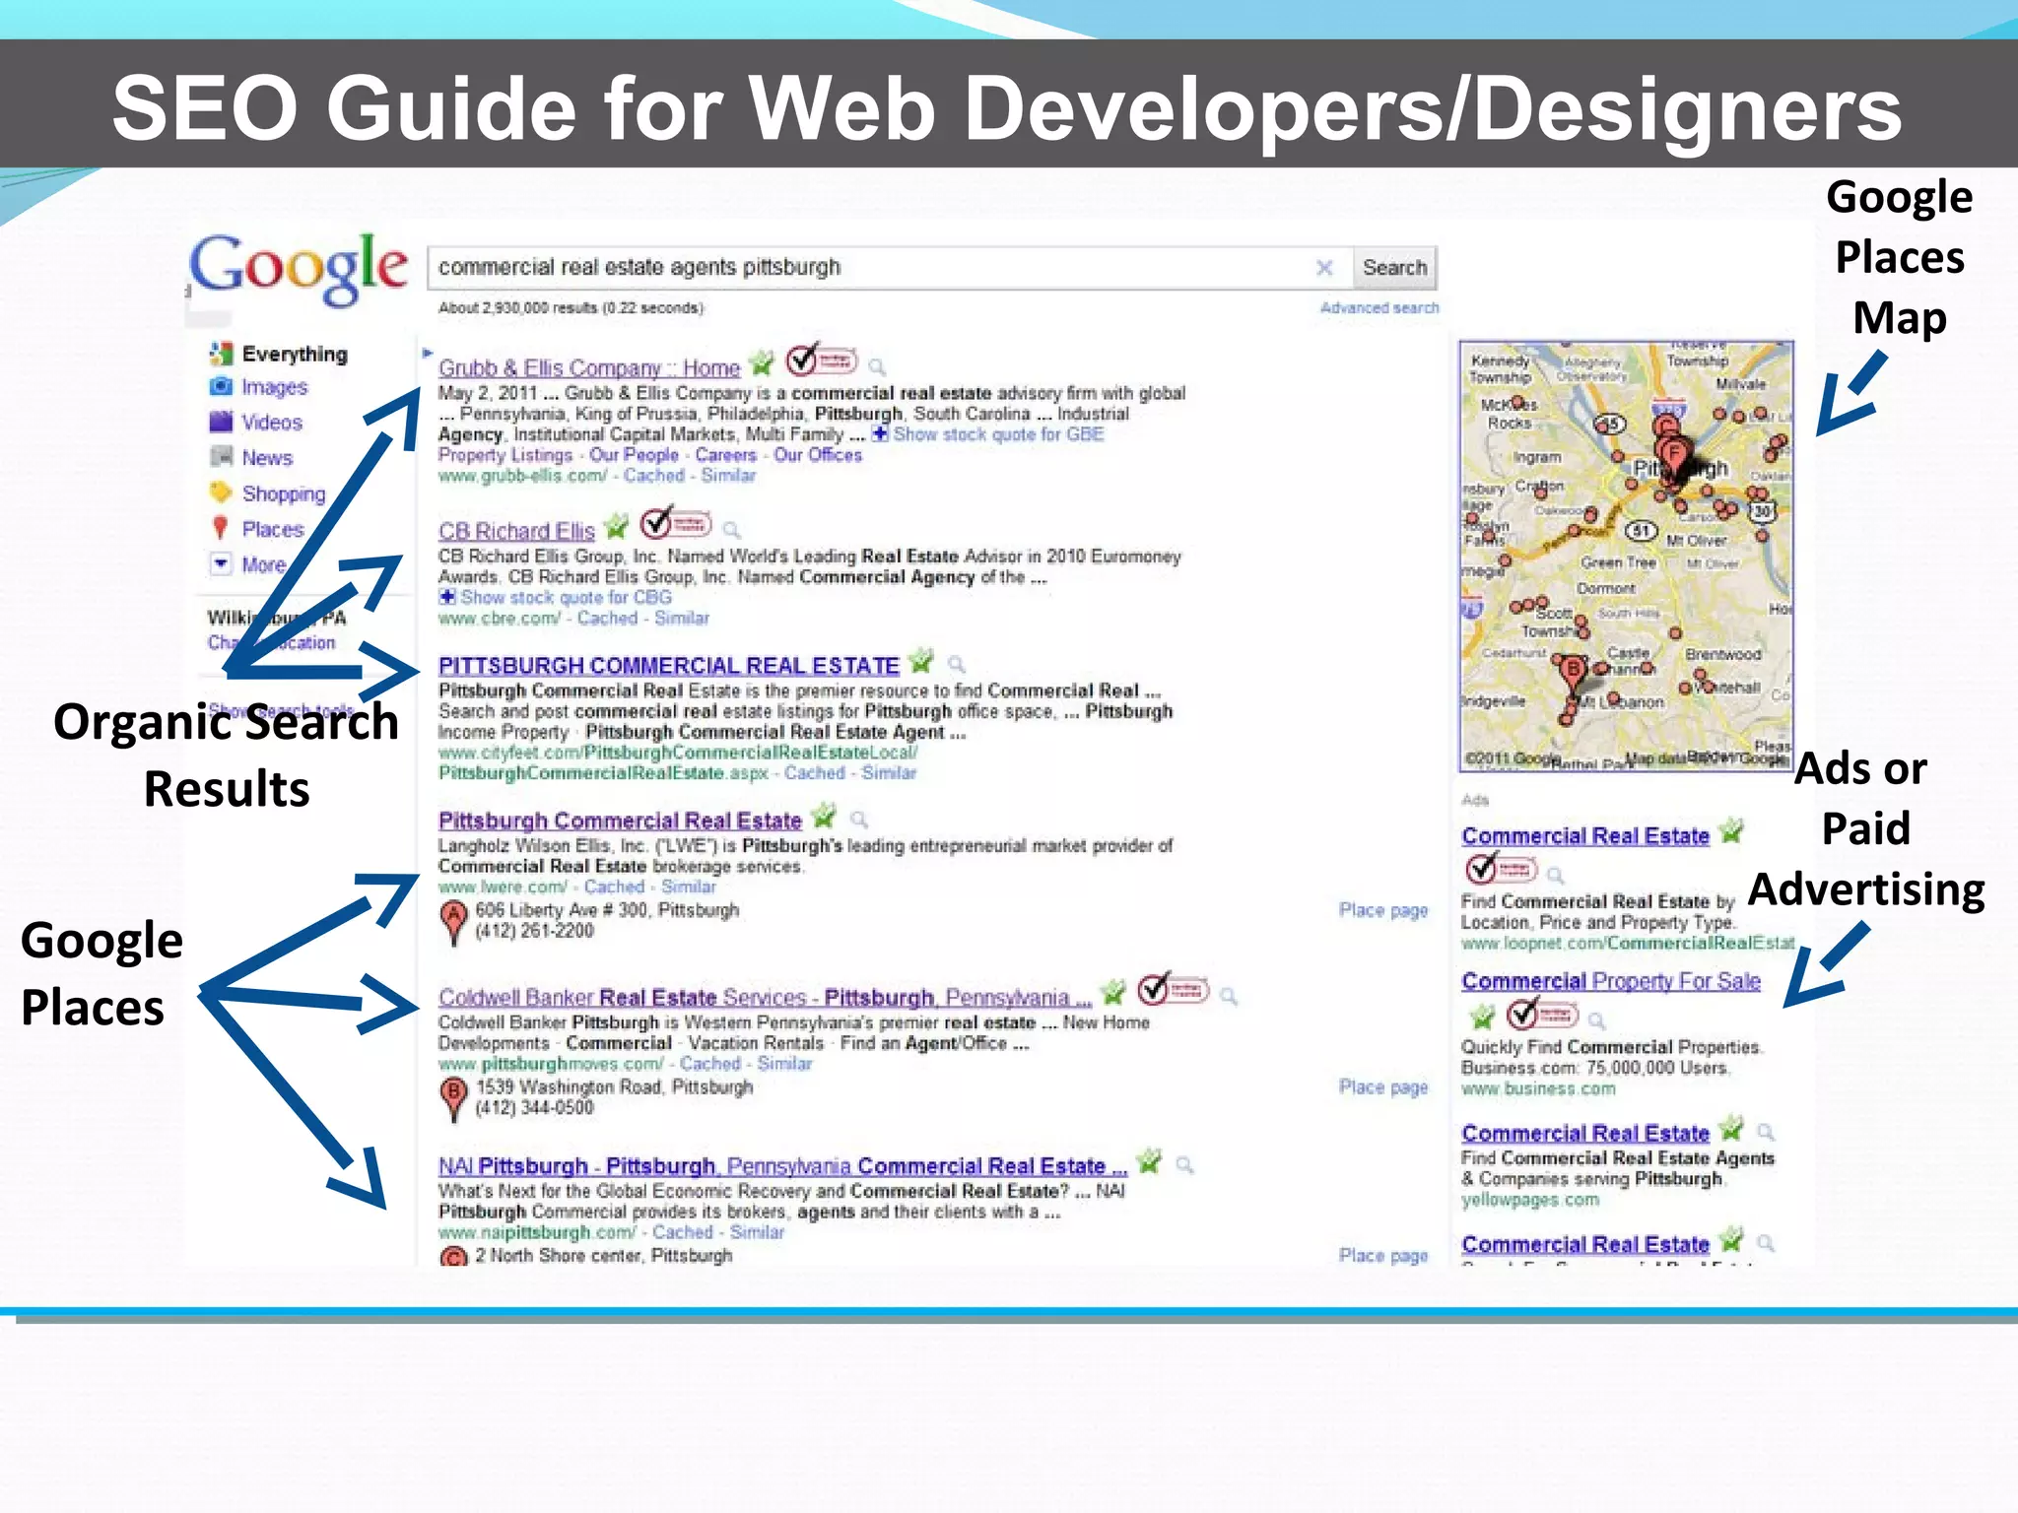
Task: Click checkmark badge beside Grubb & Ellis result
Action: point(822,361)
